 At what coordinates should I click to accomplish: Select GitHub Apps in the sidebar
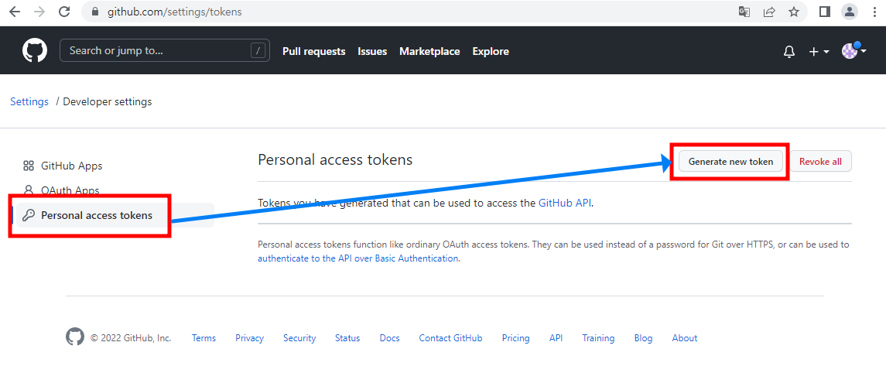point(71,166)
